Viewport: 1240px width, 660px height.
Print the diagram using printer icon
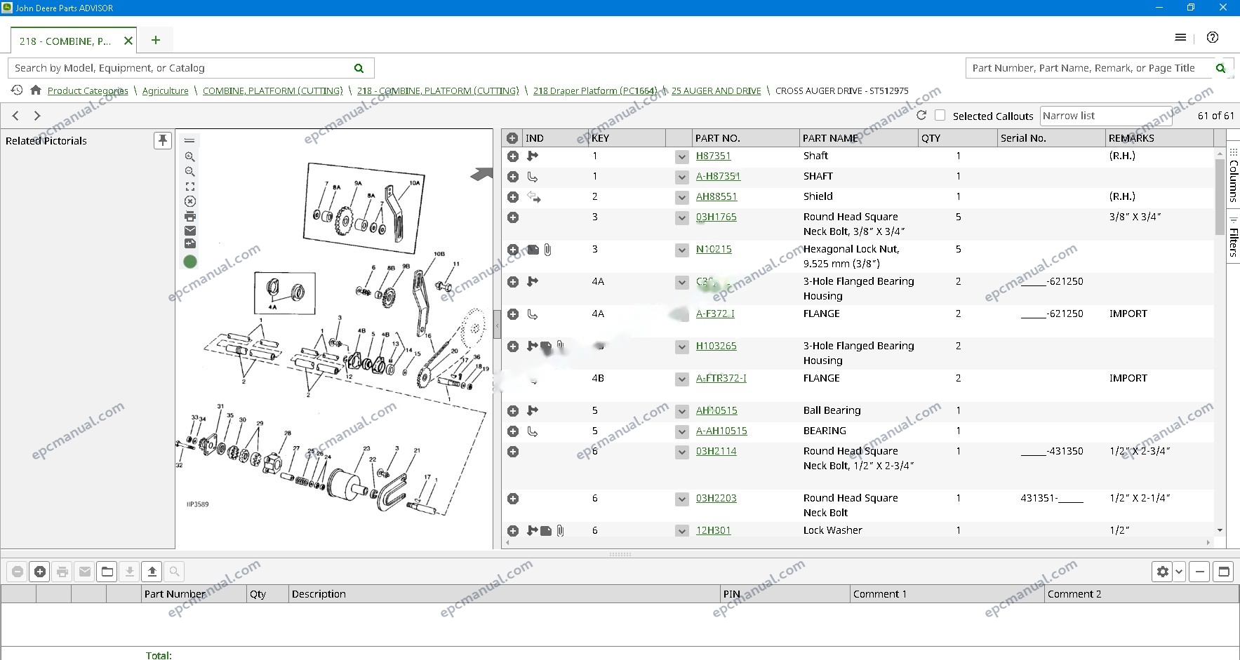click(x=189, y=216)
